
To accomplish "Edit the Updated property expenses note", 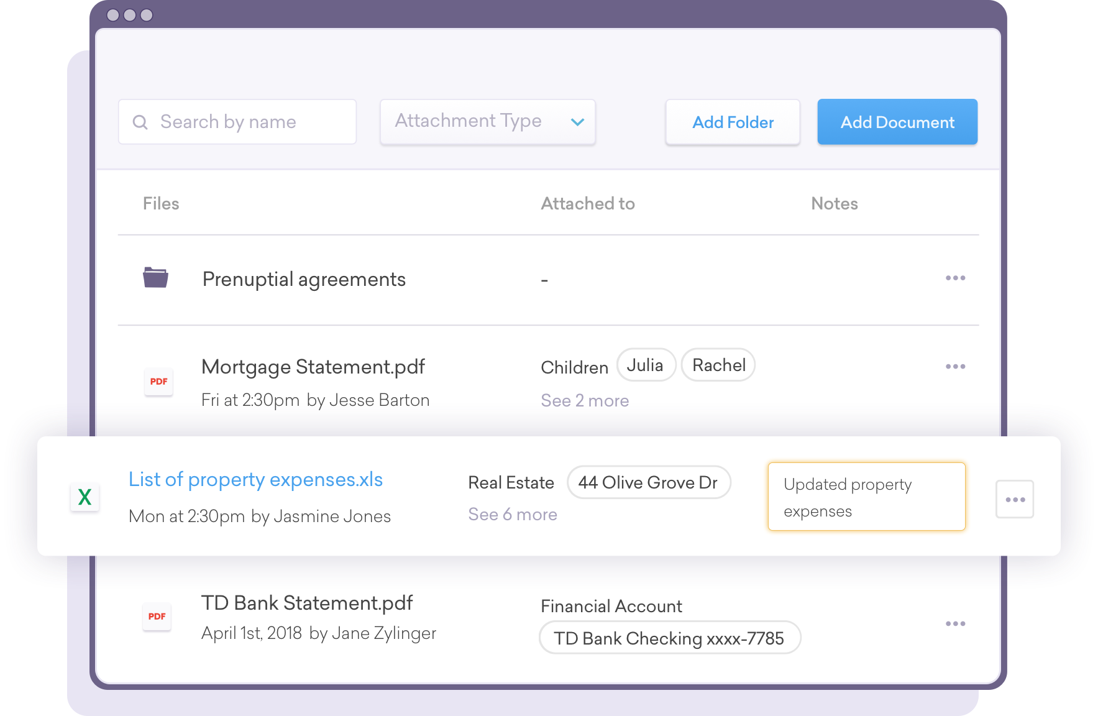I will [x=866, y=497].
